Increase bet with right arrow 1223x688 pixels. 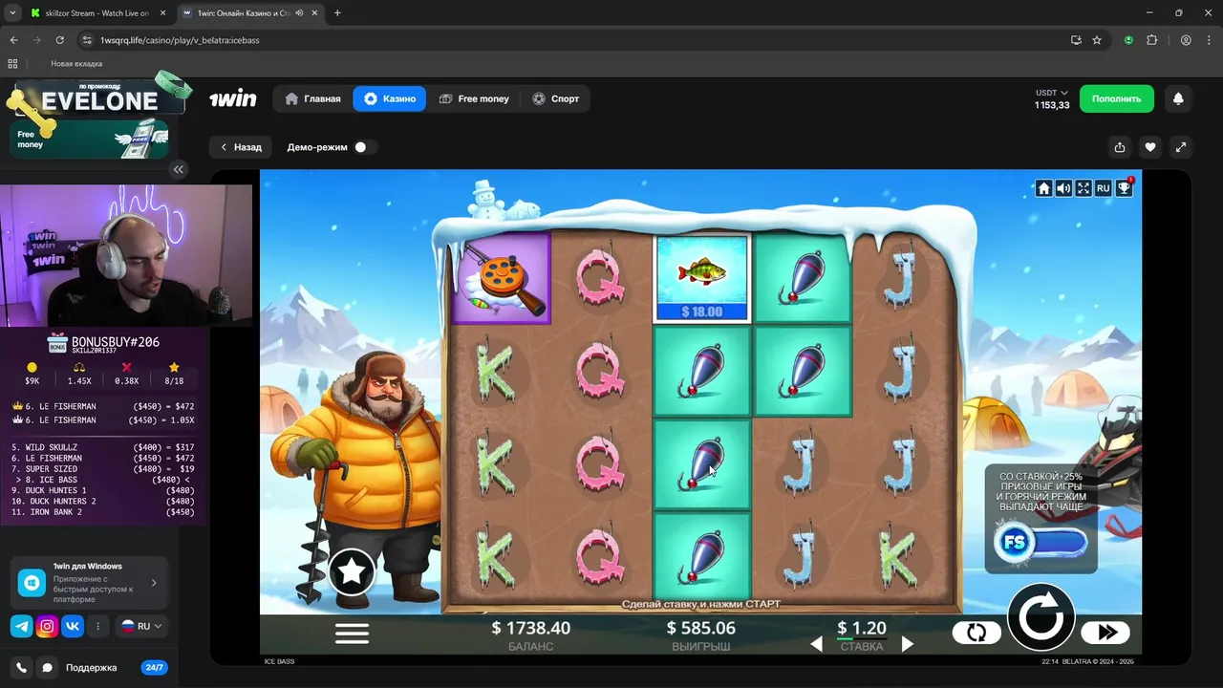click(x=908, y=644)
